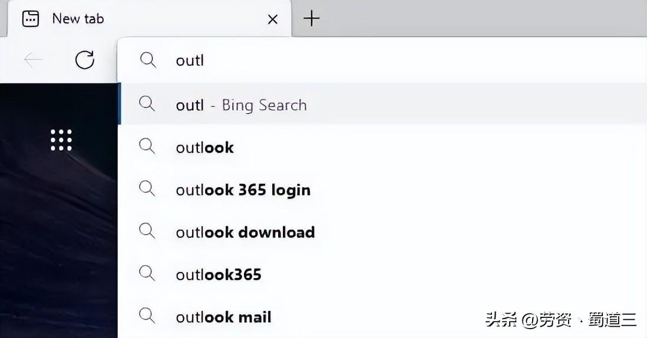Reload the page with refresh icon
The width and height of the screenshot is (647, 338).
click(85, 60)
